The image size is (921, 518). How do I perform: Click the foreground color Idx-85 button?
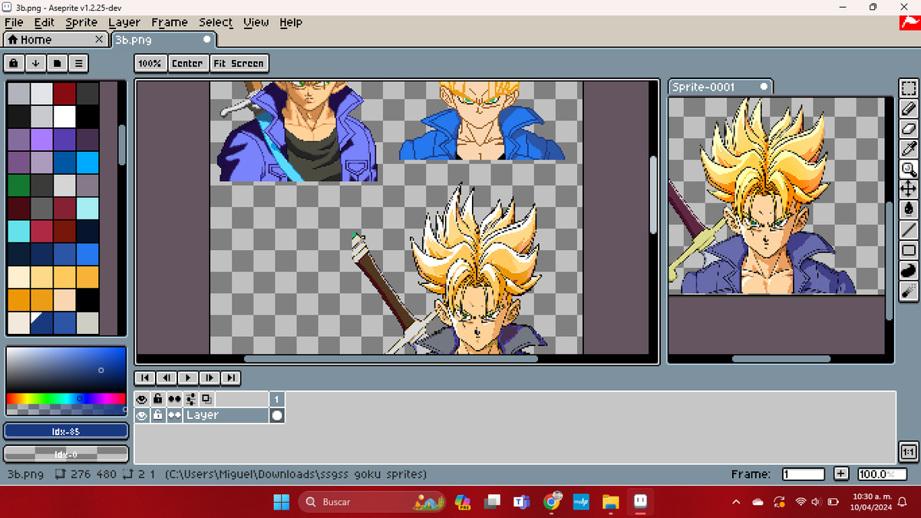[66, 431]
